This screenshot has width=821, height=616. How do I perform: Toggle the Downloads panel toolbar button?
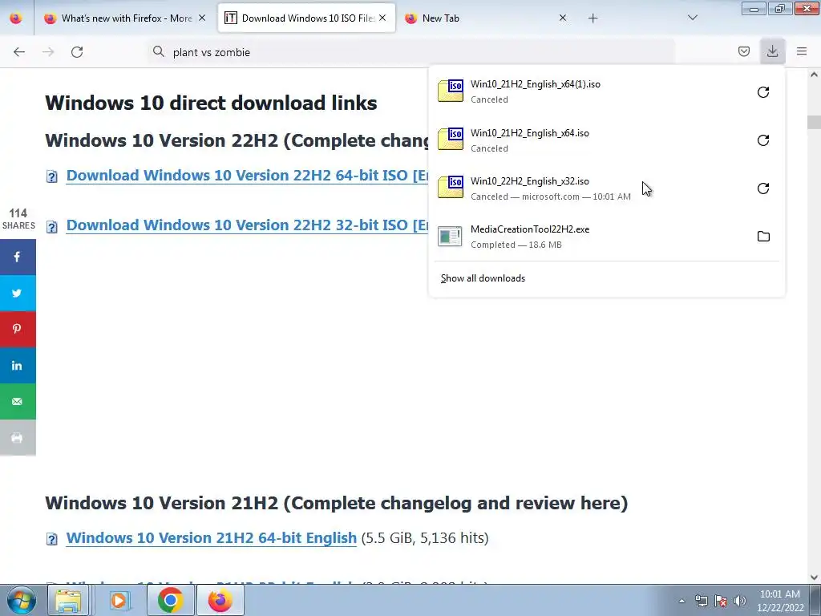pyautogui.click(x=772, y=51)
